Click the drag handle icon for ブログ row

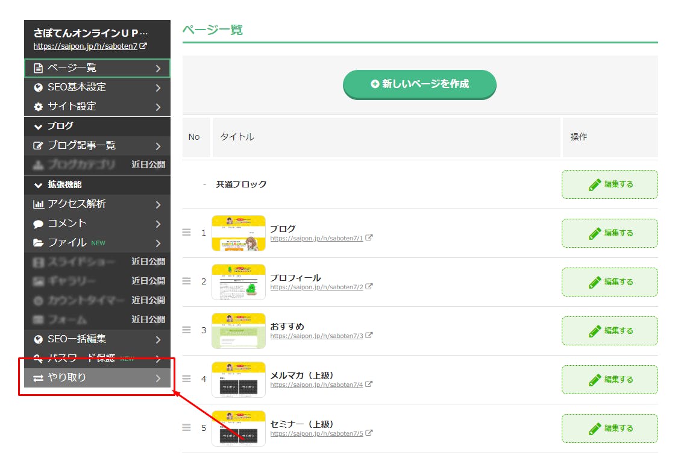point(186,232)
